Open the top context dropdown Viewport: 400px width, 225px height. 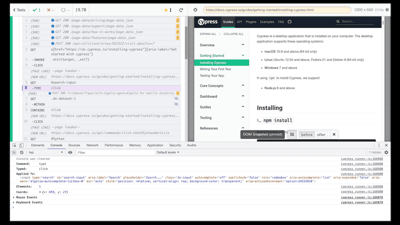tap(46, 152)
